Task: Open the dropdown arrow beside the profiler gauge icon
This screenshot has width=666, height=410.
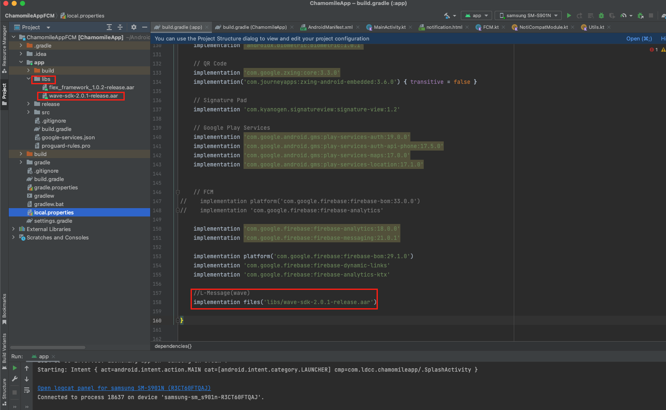Action: pyautogui.click(x=631, y=16)
